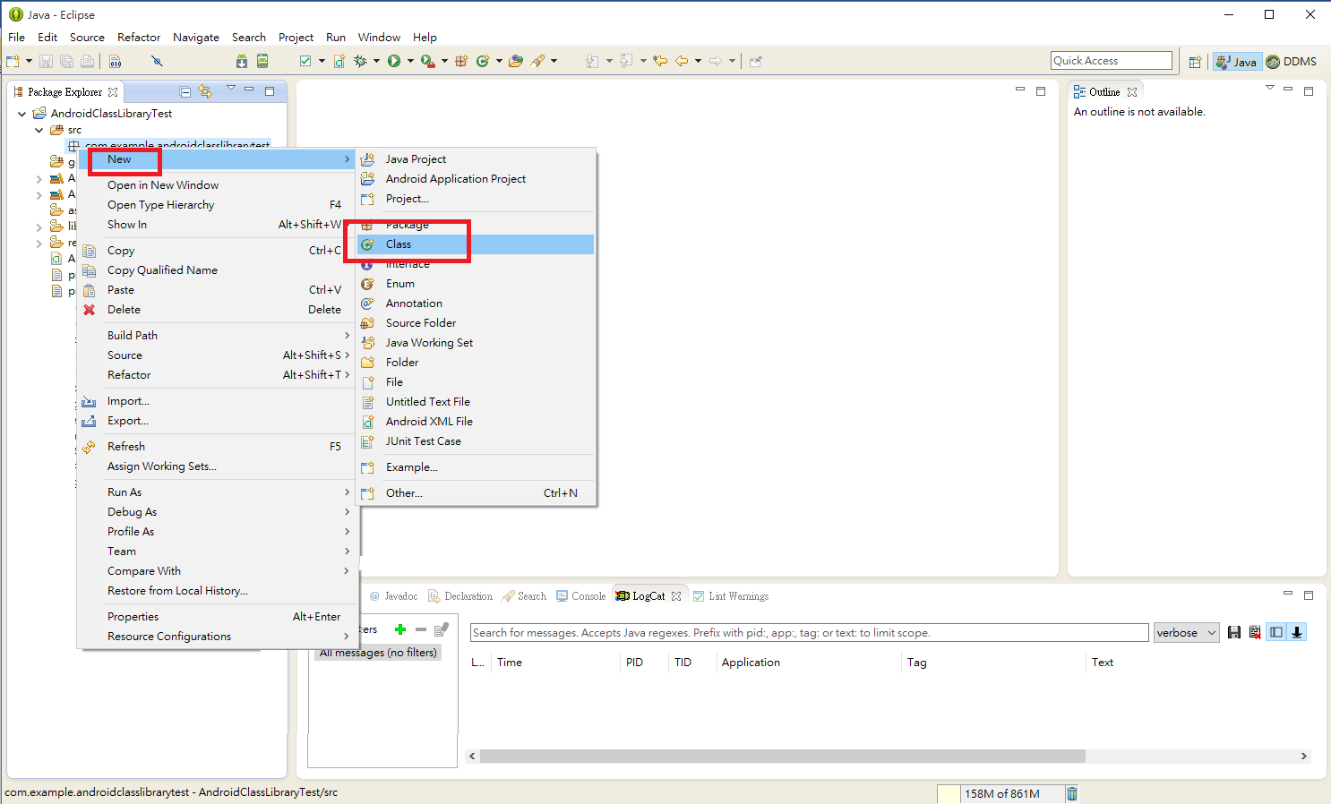The height and width of the screenshot is (804, 1331).
Task: Toggle LogCat scroll lock button
Action: (1297, 632)
